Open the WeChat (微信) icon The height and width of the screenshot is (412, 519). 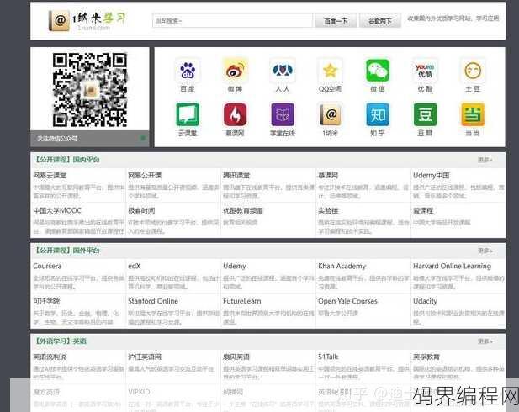(x=378, y=70)
